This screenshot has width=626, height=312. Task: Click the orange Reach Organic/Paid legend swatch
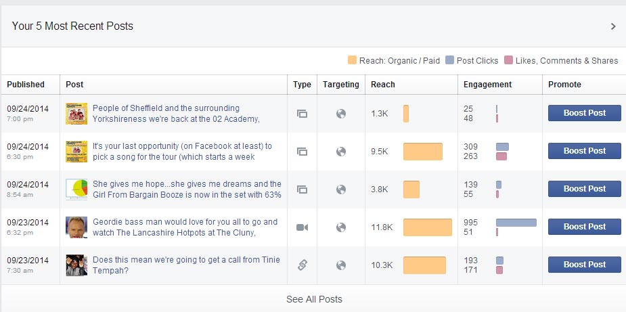tap(352, 60)
